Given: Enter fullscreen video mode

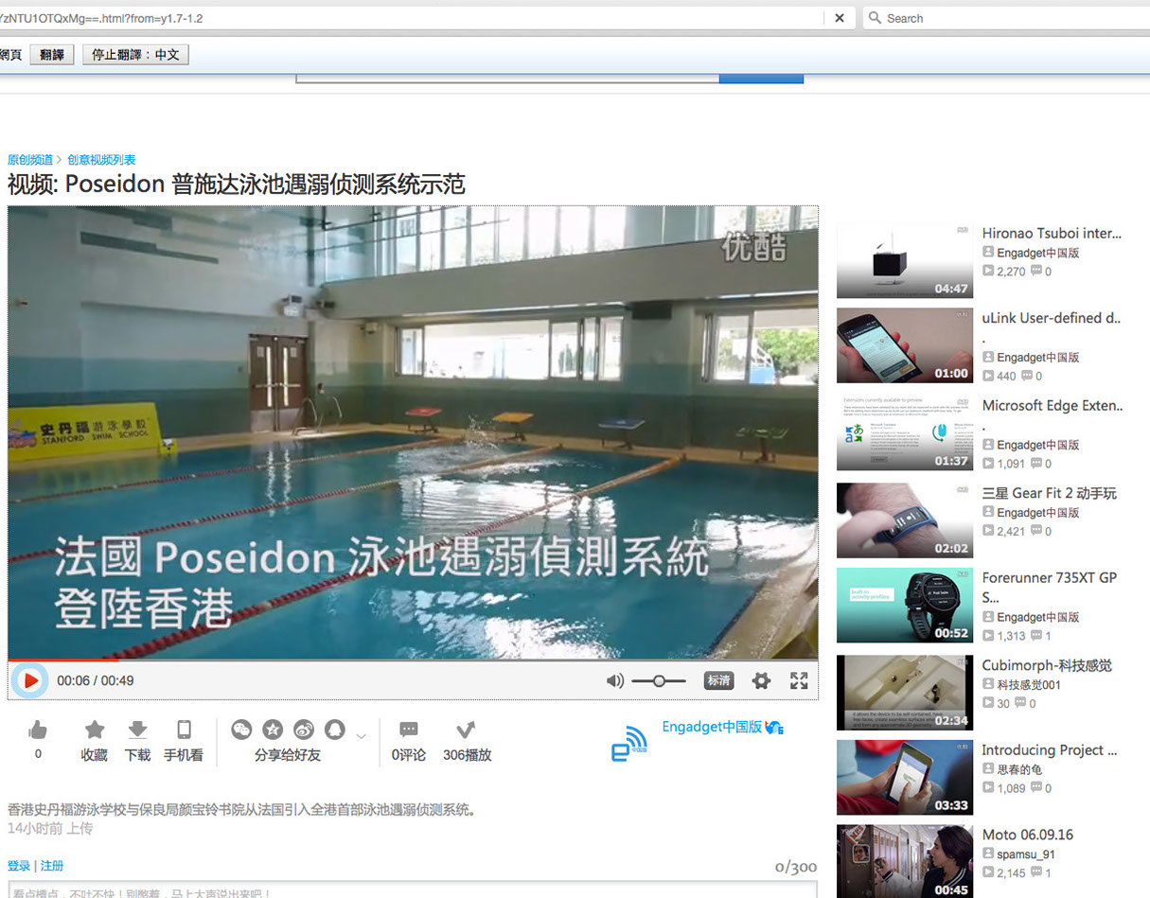Looking at the screenshot, I should pos(799,680).
